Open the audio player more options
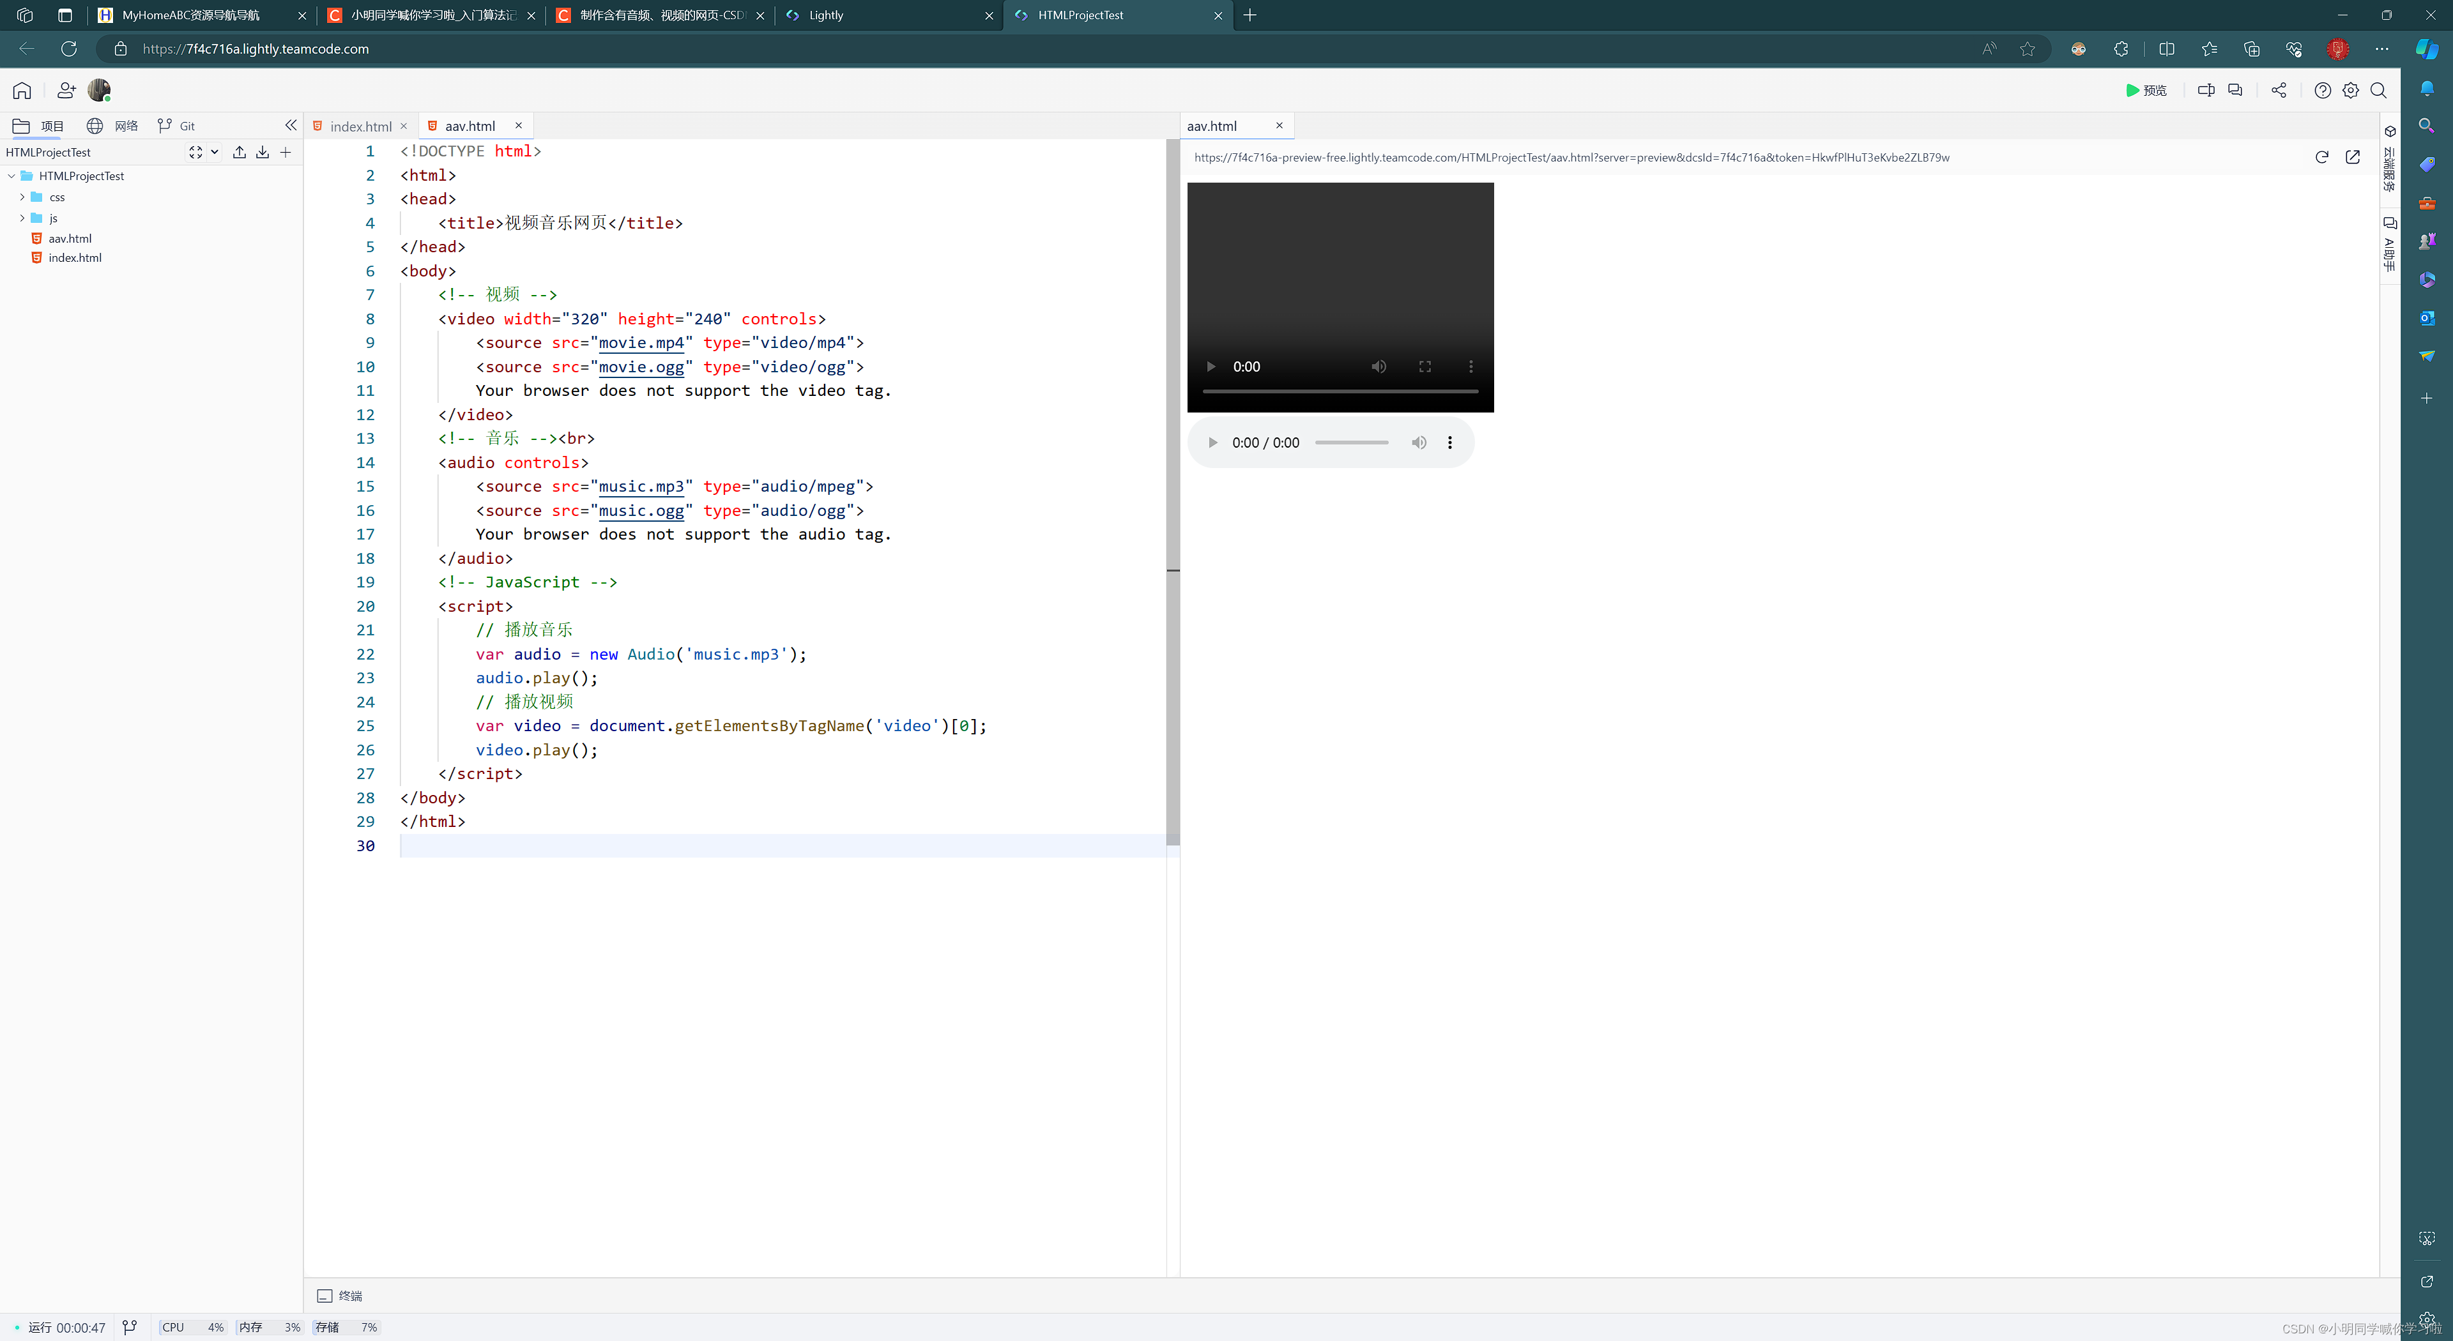Viewport: 2453px width, 1341px height. pos(1449,443)
